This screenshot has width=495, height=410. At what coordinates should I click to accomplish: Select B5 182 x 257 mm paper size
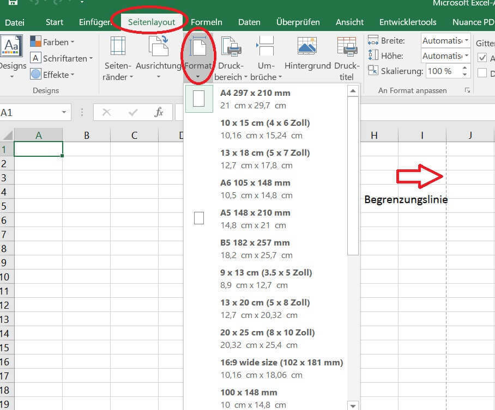[x=266, y=249]
